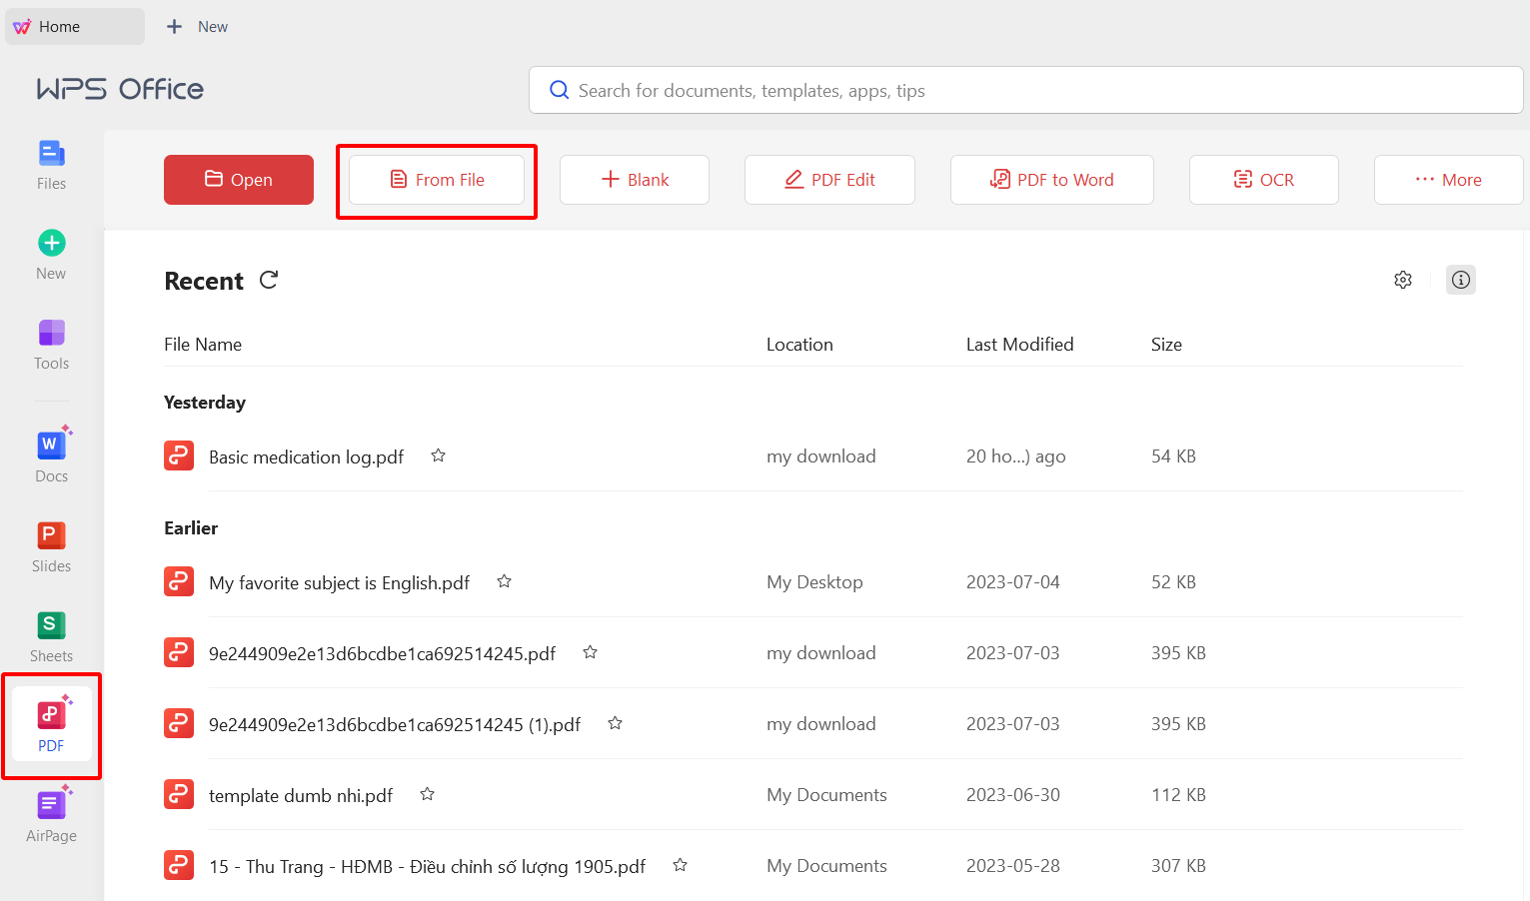Open the Files section in sidebar

51,165
